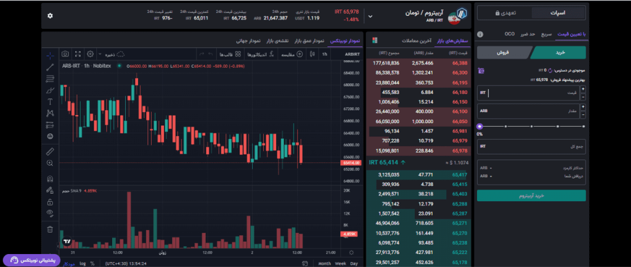Viewport: 631px width, 267px height.
Task: Select quick (سریع) order type
Action: 546,34
